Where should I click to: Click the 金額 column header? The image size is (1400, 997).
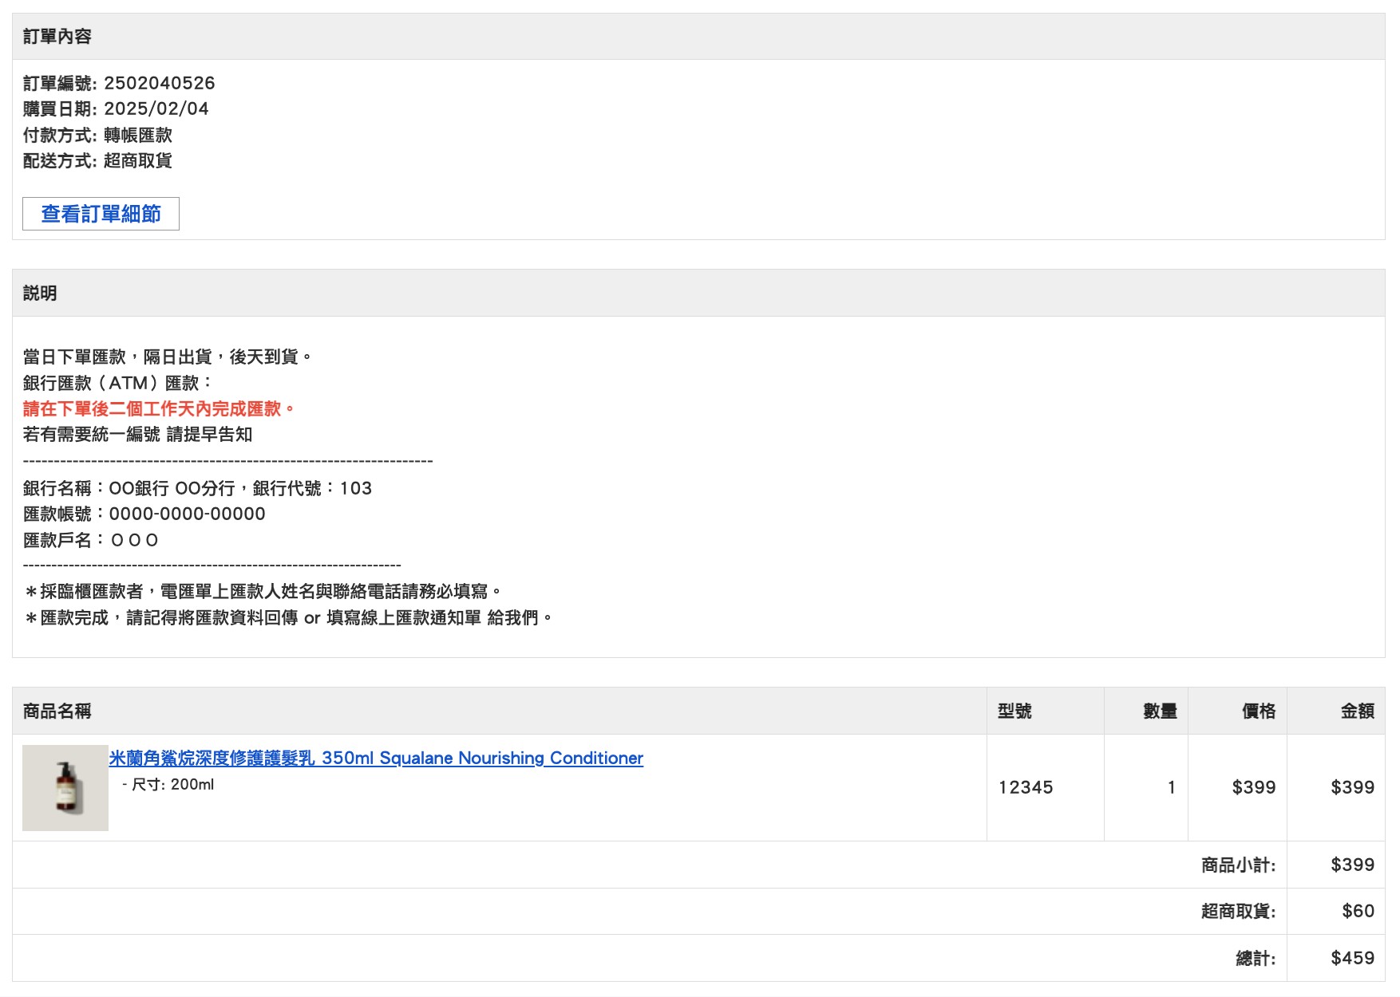pyautogui.click(x=1357, y=711)
